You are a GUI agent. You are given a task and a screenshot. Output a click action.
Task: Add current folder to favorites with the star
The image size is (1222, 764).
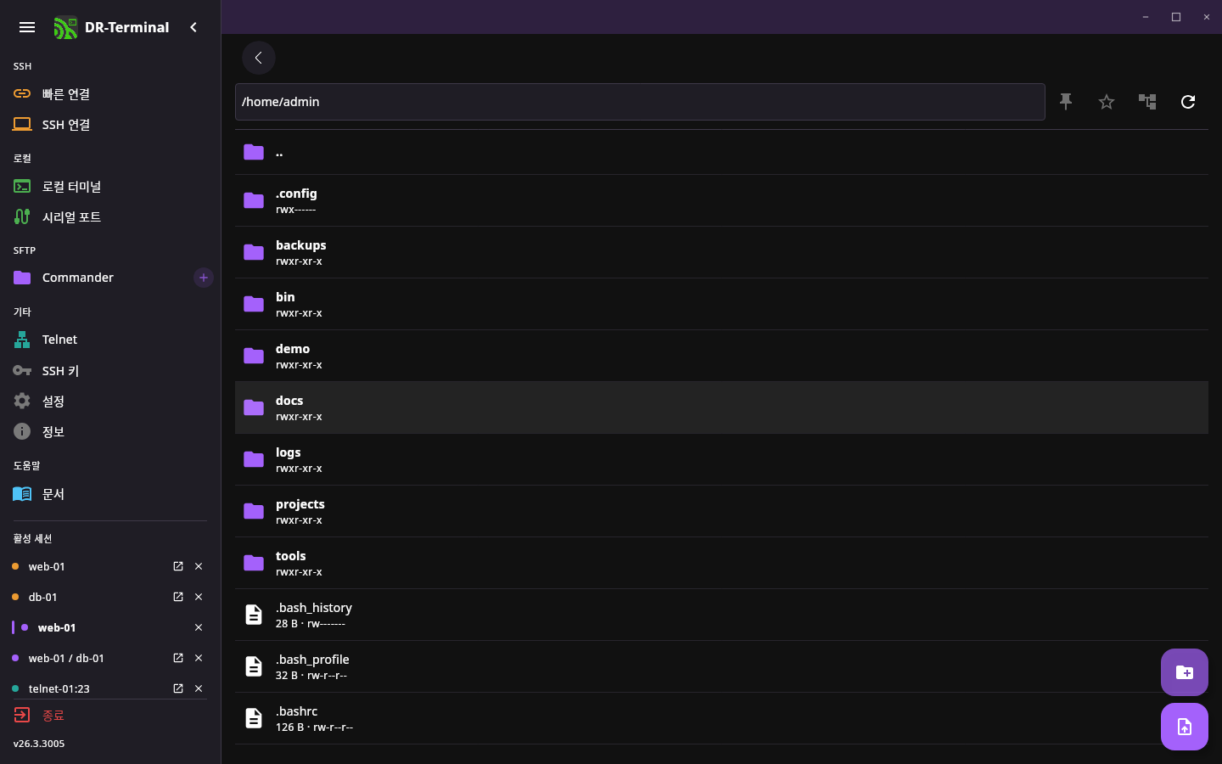[1107, 102]
